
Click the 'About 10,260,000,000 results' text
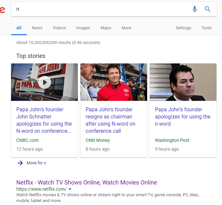58,43
